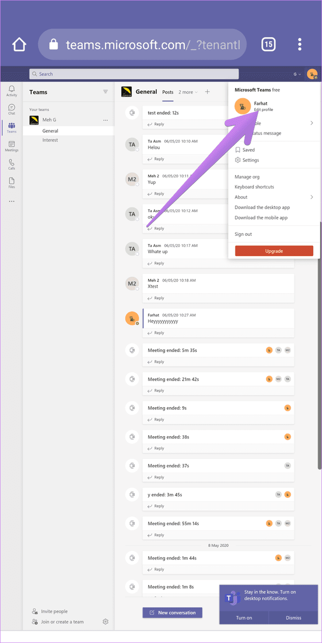Click the M2 avatar next to Xtest
This screenshot has height=643, width=322.
click(x=132, y=284)
